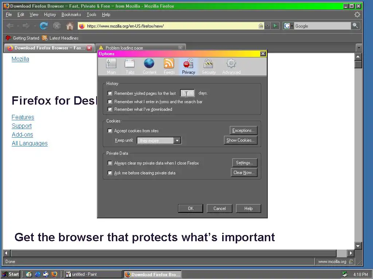
Task: Open the Keep until dropdown
Action: 159,141
